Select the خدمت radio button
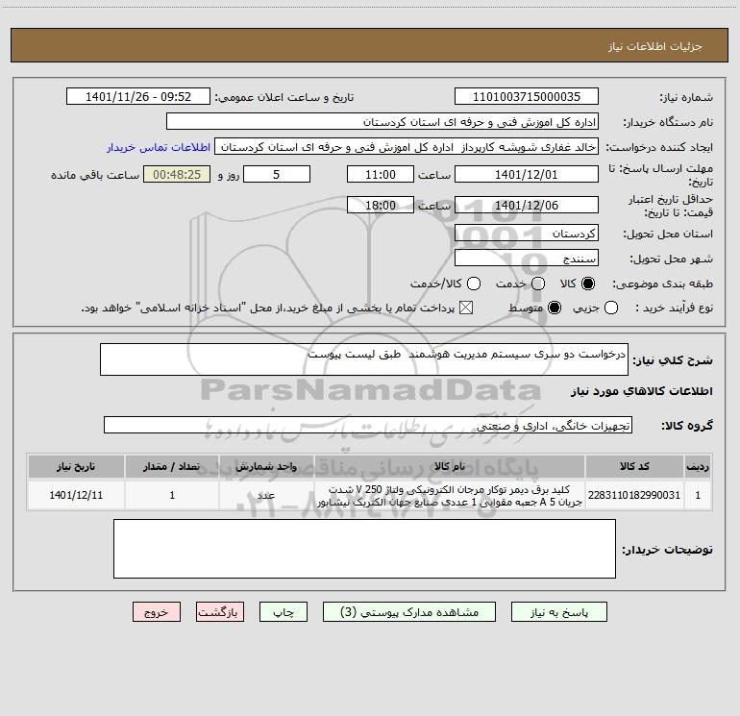Viewport: 740px width, 716px height. pos(538,284)
